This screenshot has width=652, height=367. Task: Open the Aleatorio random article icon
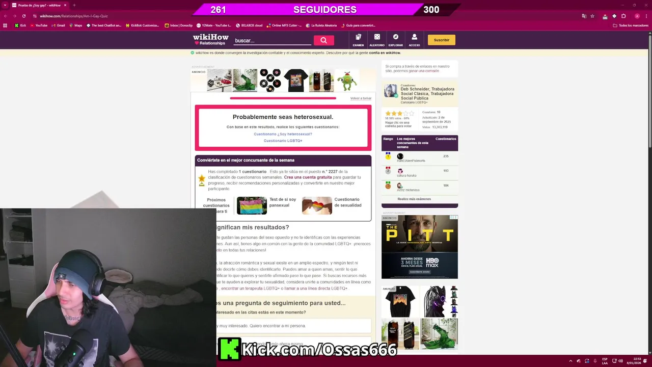377,40
